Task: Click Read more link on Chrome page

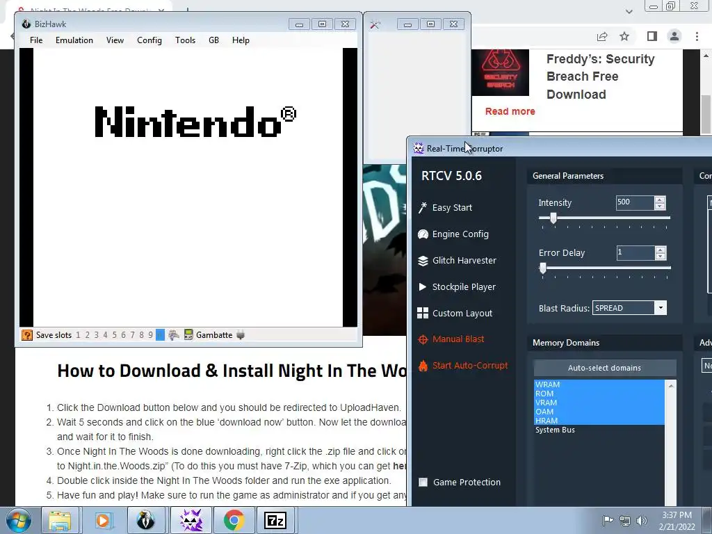Action: click(x=510, y=111)
